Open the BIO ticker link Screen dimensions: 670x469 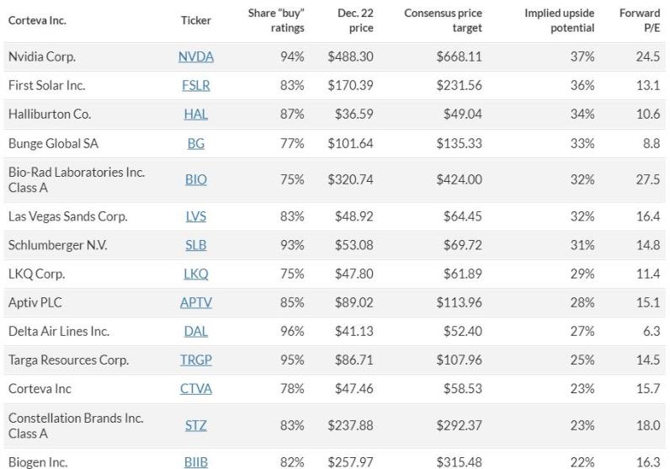click(195, 180)
